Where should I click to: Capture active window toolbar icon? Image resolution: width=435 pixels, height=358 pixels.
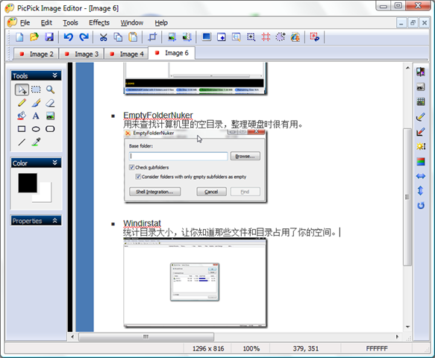(x=222, y=37)
